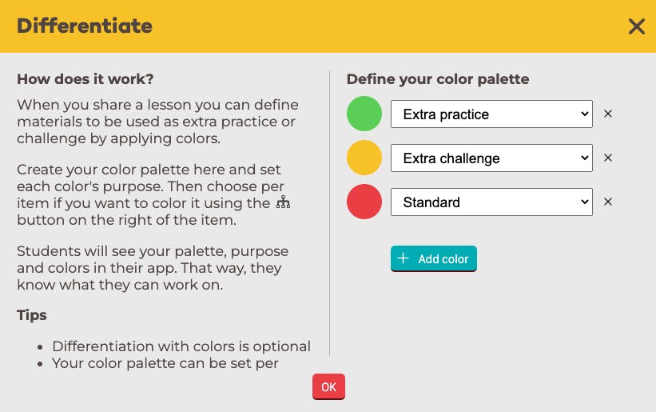Click the hierarchy icon in the instructions
656x412 pixels.
[283, 203]
